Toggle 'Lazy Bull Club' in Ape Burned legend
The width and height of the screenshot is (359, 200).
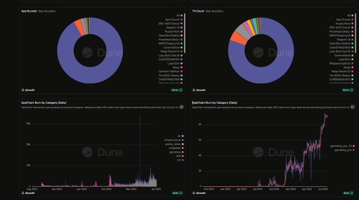click(x=171, y=56)
